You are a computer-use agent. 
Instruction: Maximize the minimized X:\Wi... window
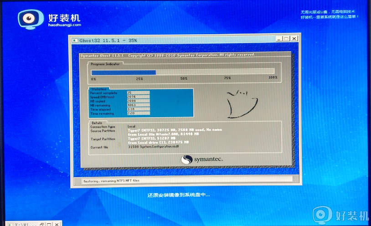(49, 224)
